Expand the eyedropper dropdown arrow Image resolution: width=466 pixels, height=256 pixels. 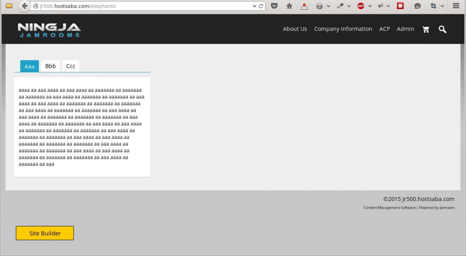(349, 6)
